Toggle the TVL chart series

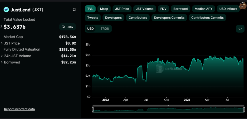[90, 9]
